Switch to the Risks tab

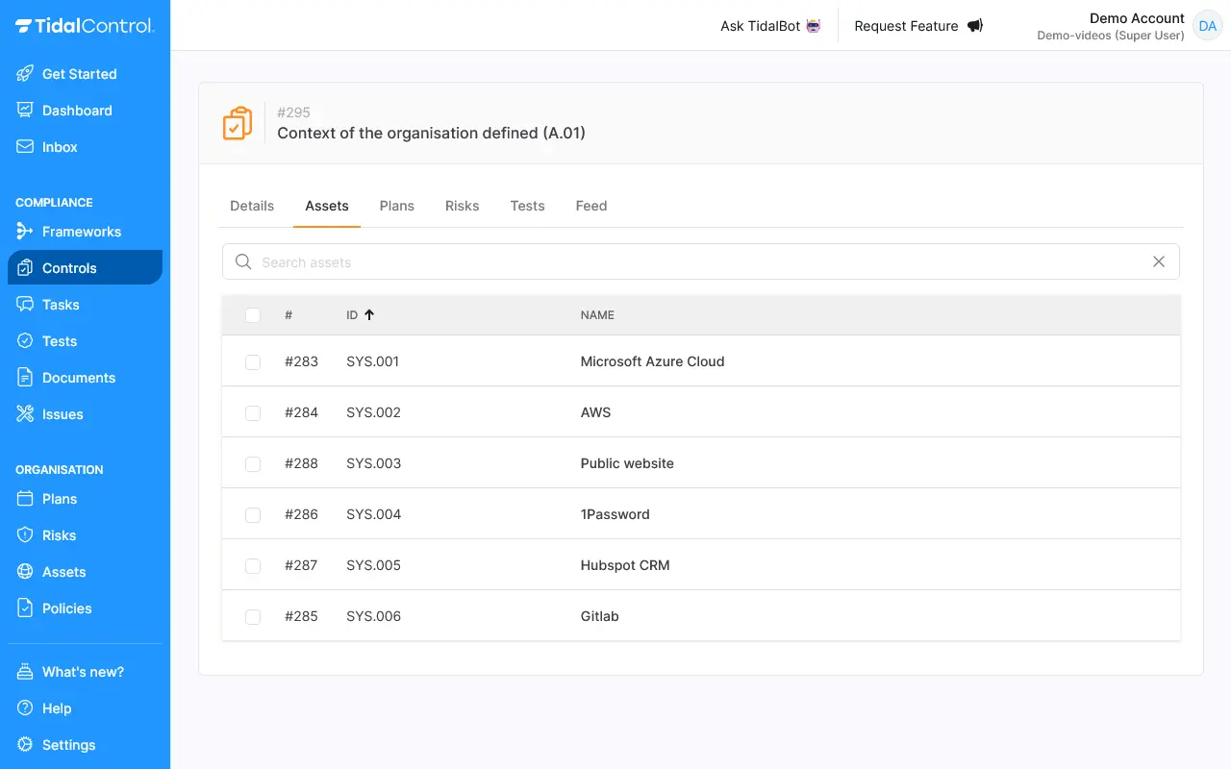pyautogui.click(x=463, y=206)
